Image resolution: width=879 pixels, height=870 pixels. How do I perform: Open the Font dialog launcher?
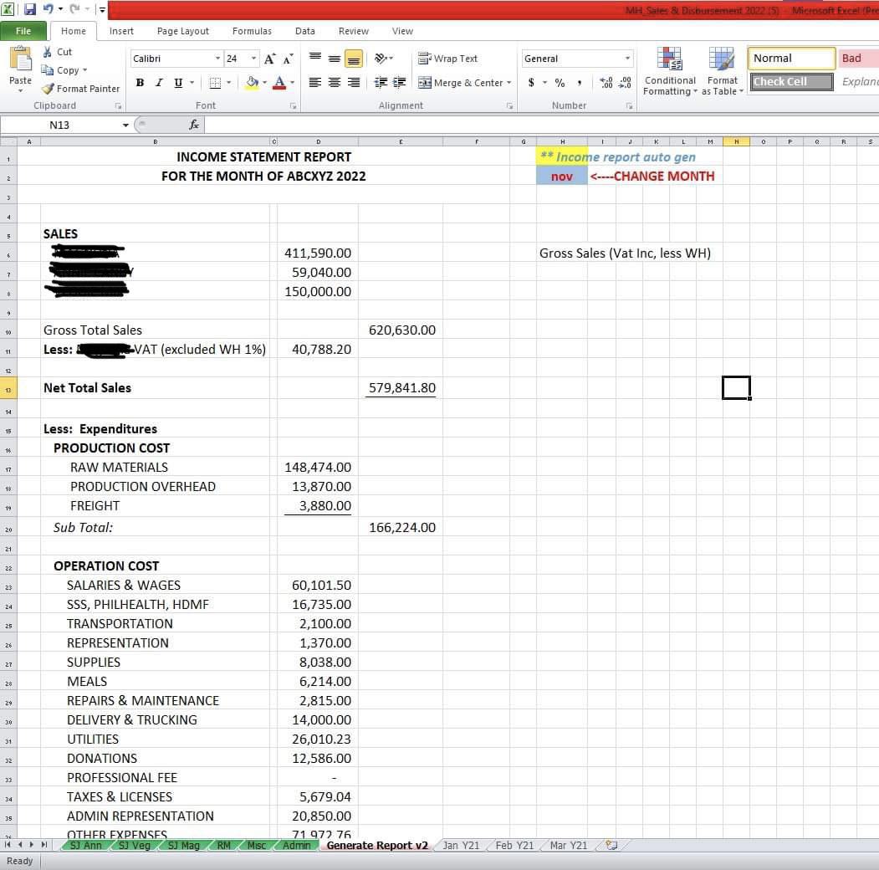coord(293,106)
